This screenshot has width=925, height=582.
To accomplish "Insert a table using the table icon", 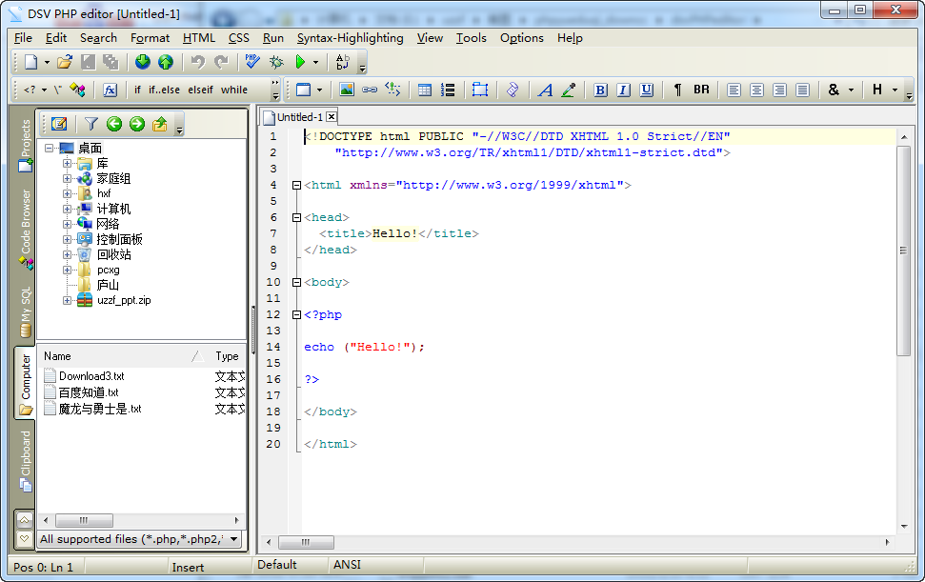I will pos(425,90).
